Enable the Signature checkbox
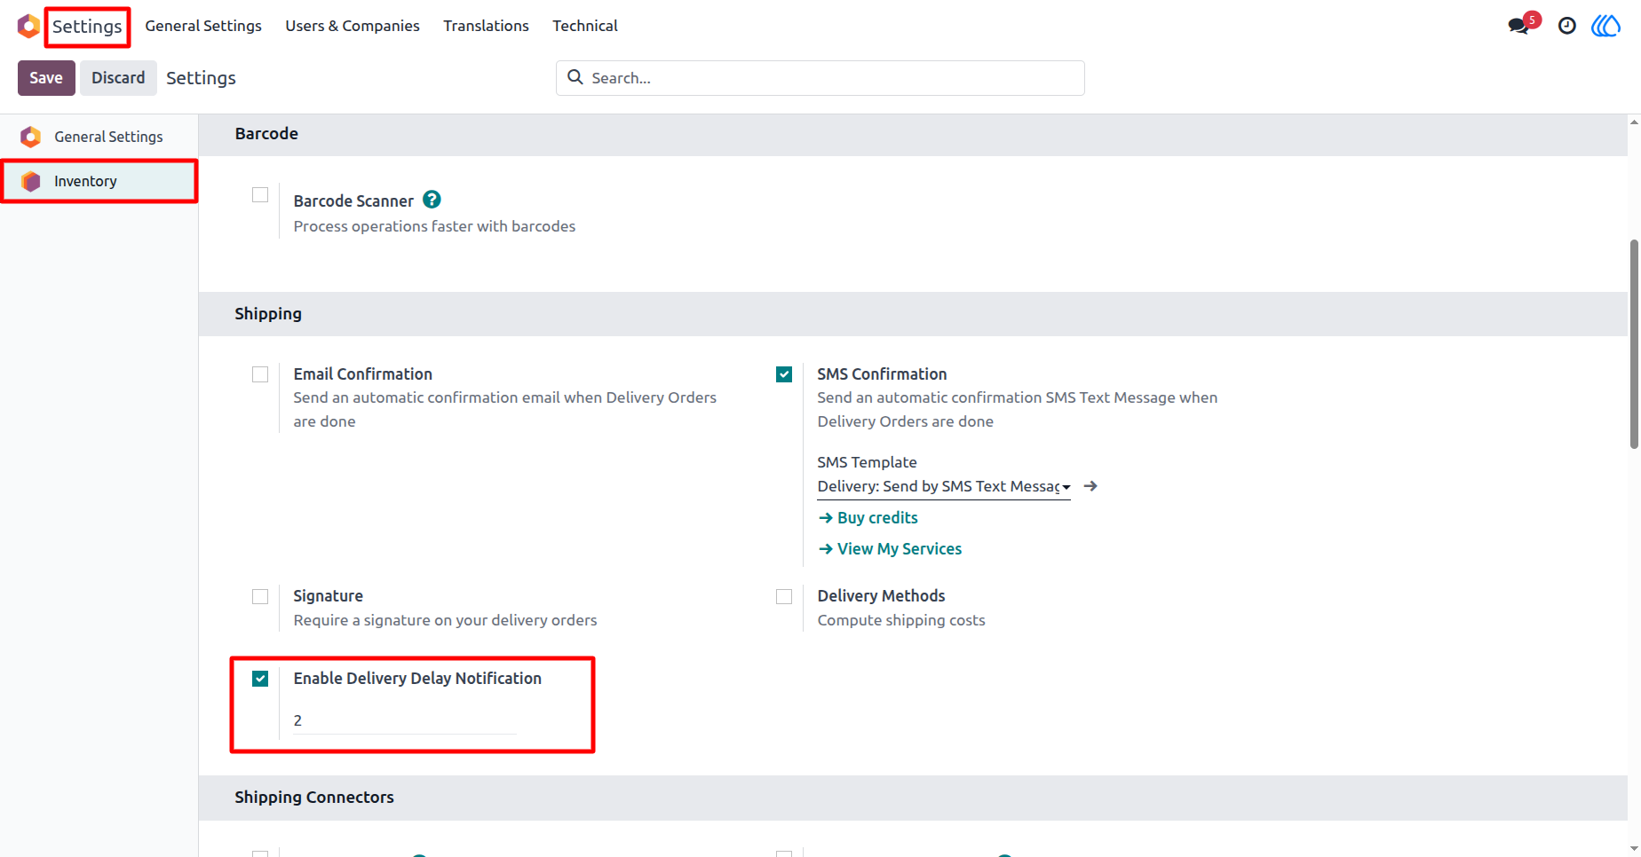 click(x=260, y=596)
